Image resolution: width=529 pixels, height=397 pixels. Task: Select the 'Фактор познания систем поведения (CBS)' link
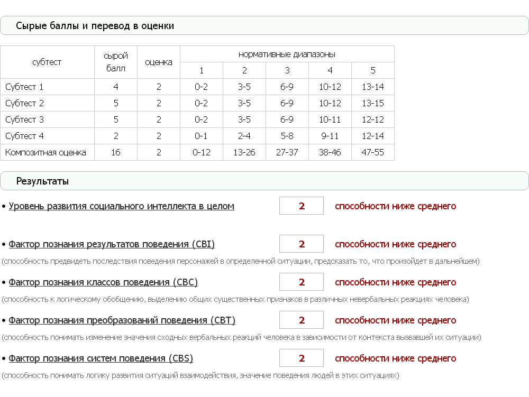pyautogui.click(x=101, y=358)
